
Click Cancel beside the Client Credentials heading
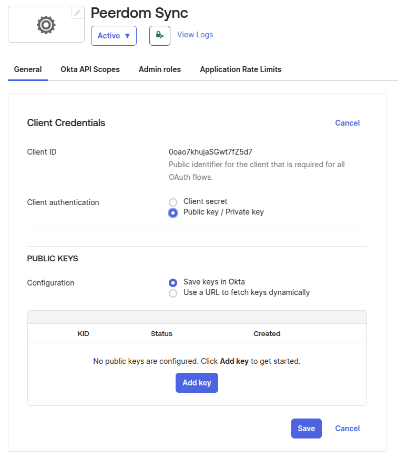[347, 123]
